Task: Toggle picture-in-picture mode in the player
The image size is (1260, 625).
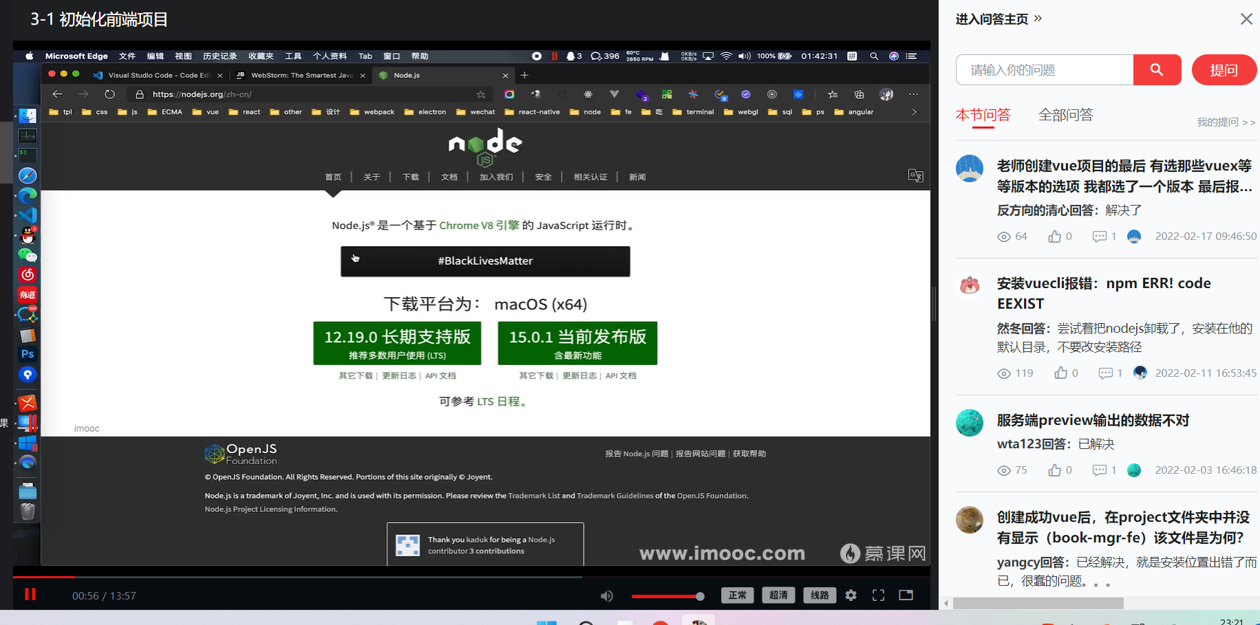Action: point(906,595)
